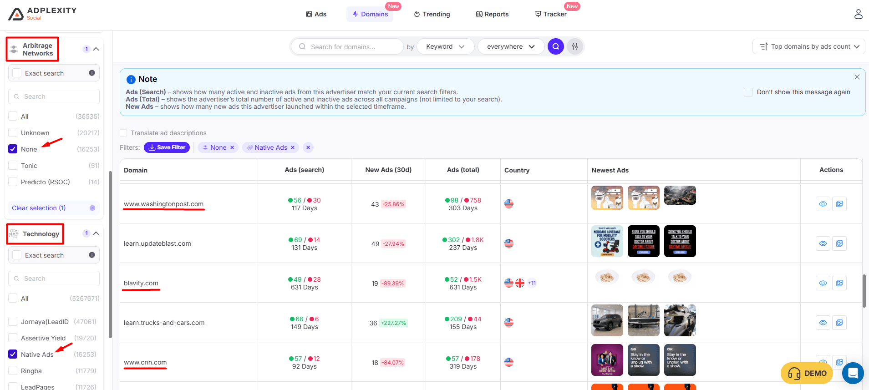Click the US flag for www.cnn.com

coord(509,362)
